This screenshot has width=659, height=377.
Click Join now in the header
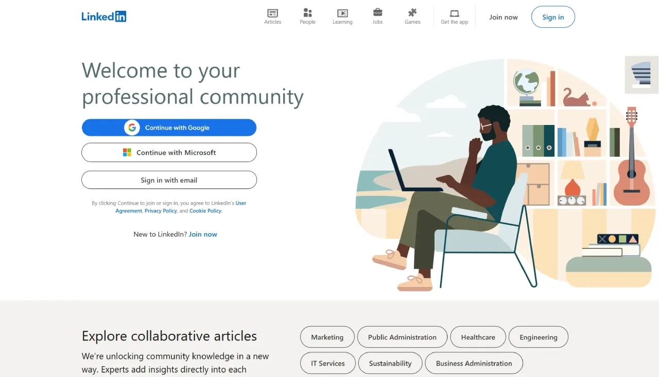pyautogui.click(x=503, y=17)
